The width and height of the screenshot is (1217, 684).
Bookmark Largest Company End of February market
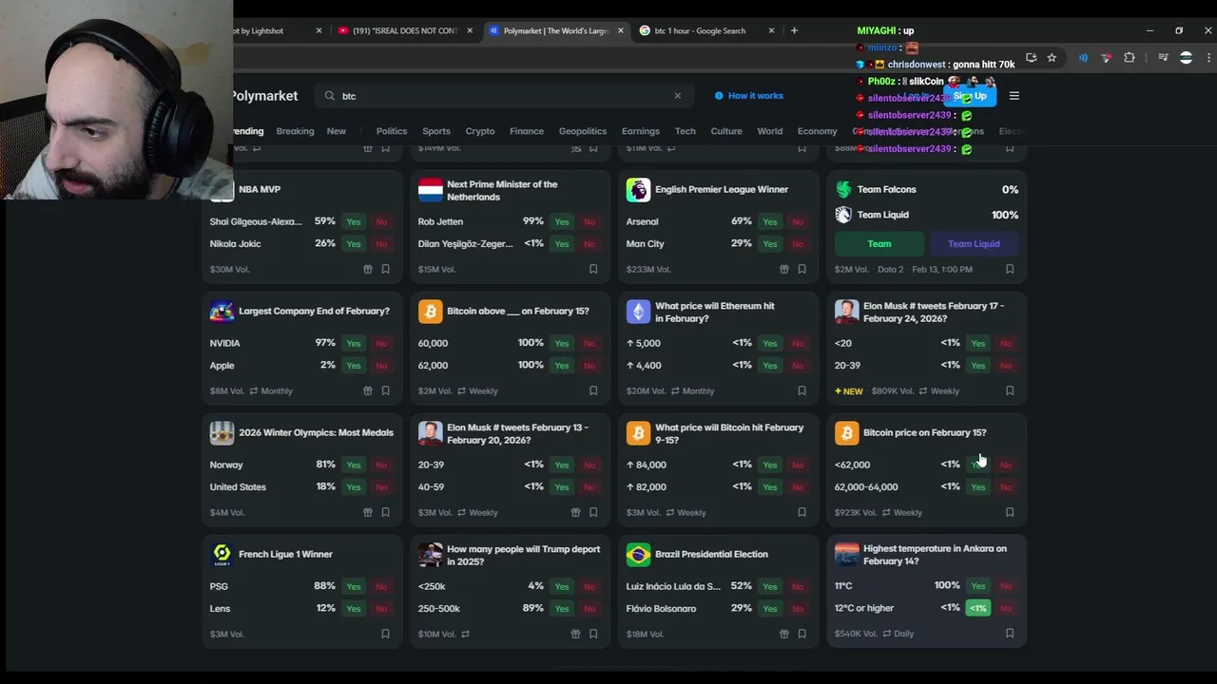pos(385,390)
